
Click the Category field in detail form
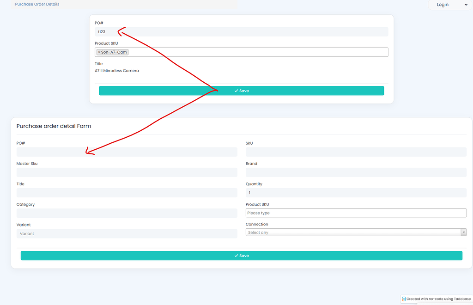point(127,213)
